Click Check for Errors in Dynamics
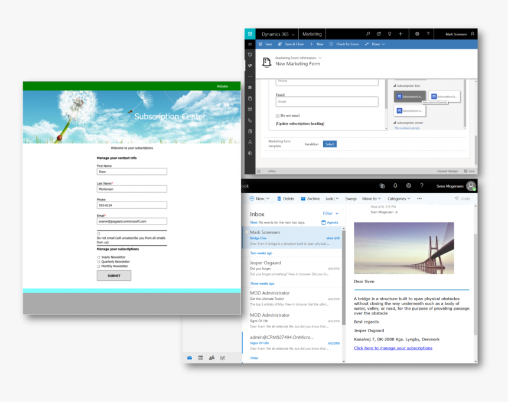The width and height of the screenshot is (508, 402). pos(344,44)
